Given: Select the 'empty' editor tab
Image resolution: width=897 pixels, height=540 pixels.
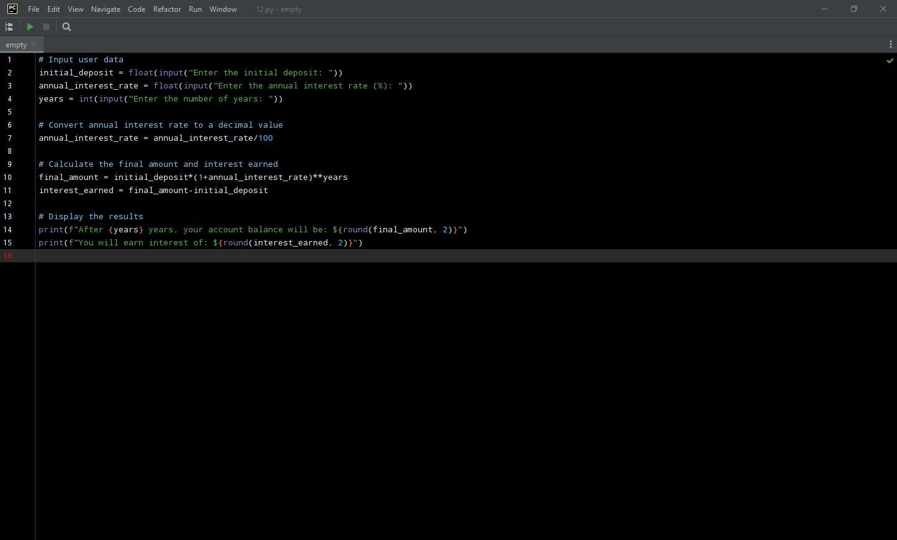Looking at the screenshot, I should click(16, 45).
